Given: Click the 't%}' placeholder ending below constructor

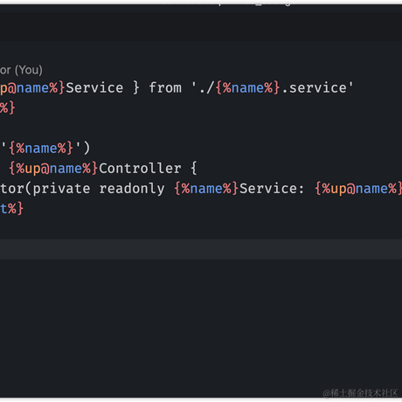Looking at the screenshot, I should tap(11, 209).
